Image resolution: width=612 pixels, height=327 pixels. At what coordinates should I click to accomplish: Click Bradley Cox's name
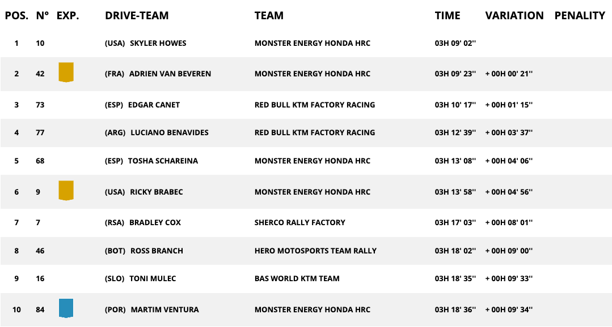coord(155,222)
